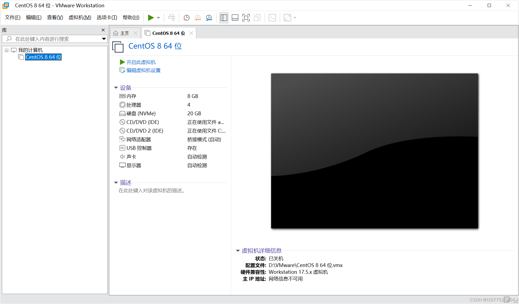Open the 选项卡(T) menu

click(107, 18)
